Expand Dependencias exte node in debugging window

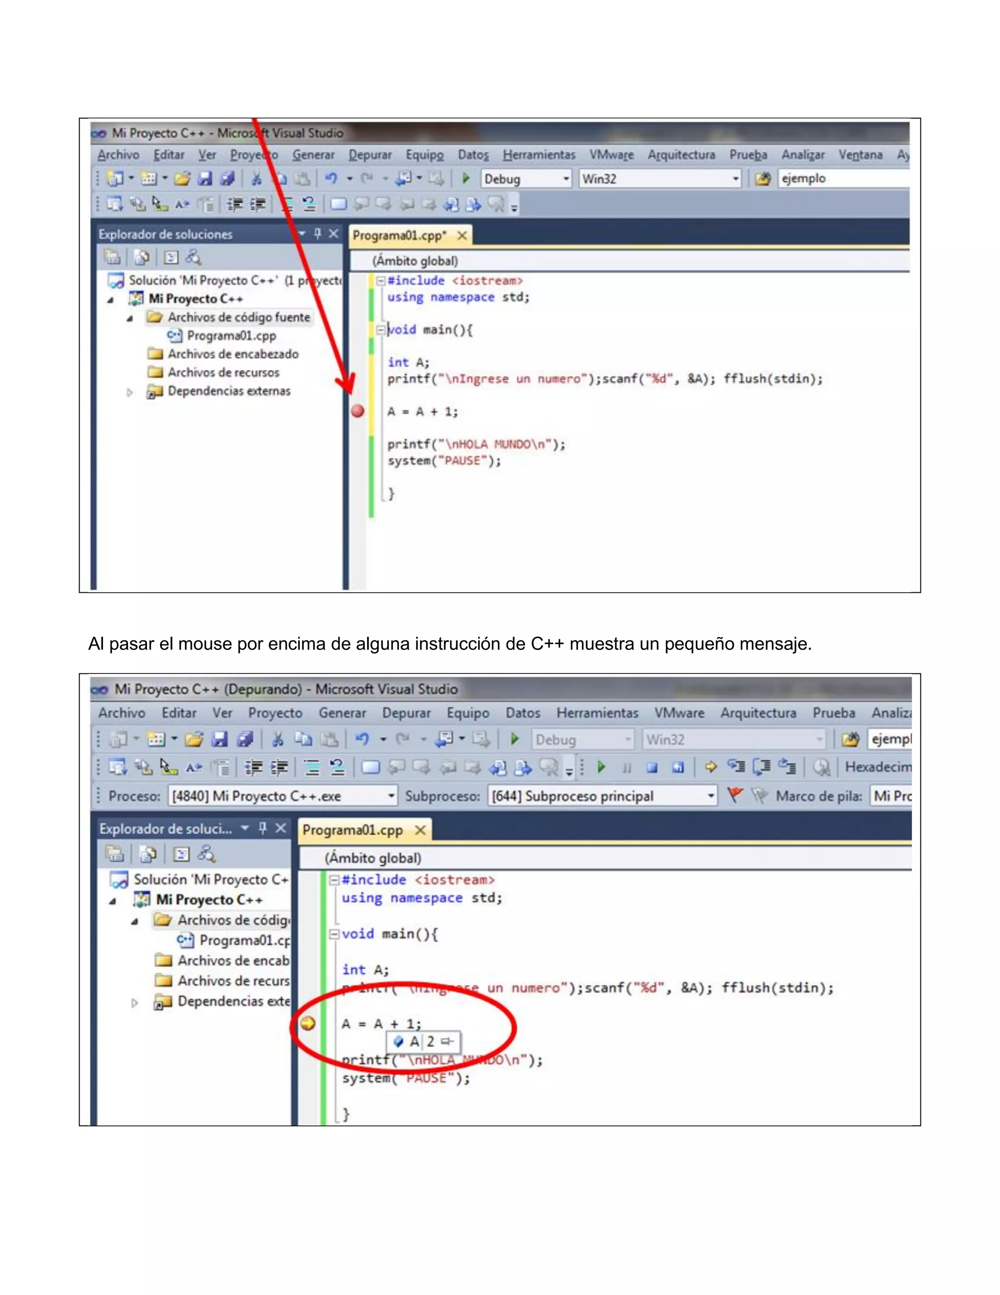(x=134, y=1002)
